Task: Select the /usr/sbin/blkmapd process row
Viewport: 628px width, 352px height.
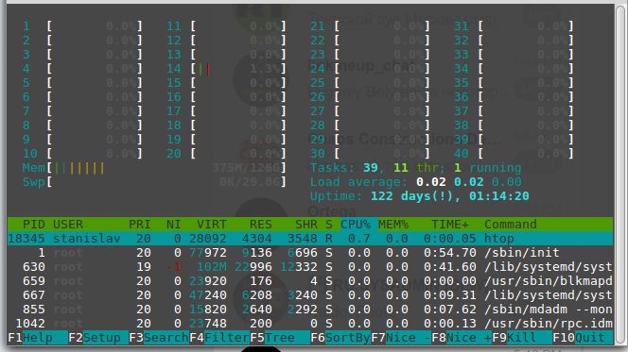Action: pos(310,281)
